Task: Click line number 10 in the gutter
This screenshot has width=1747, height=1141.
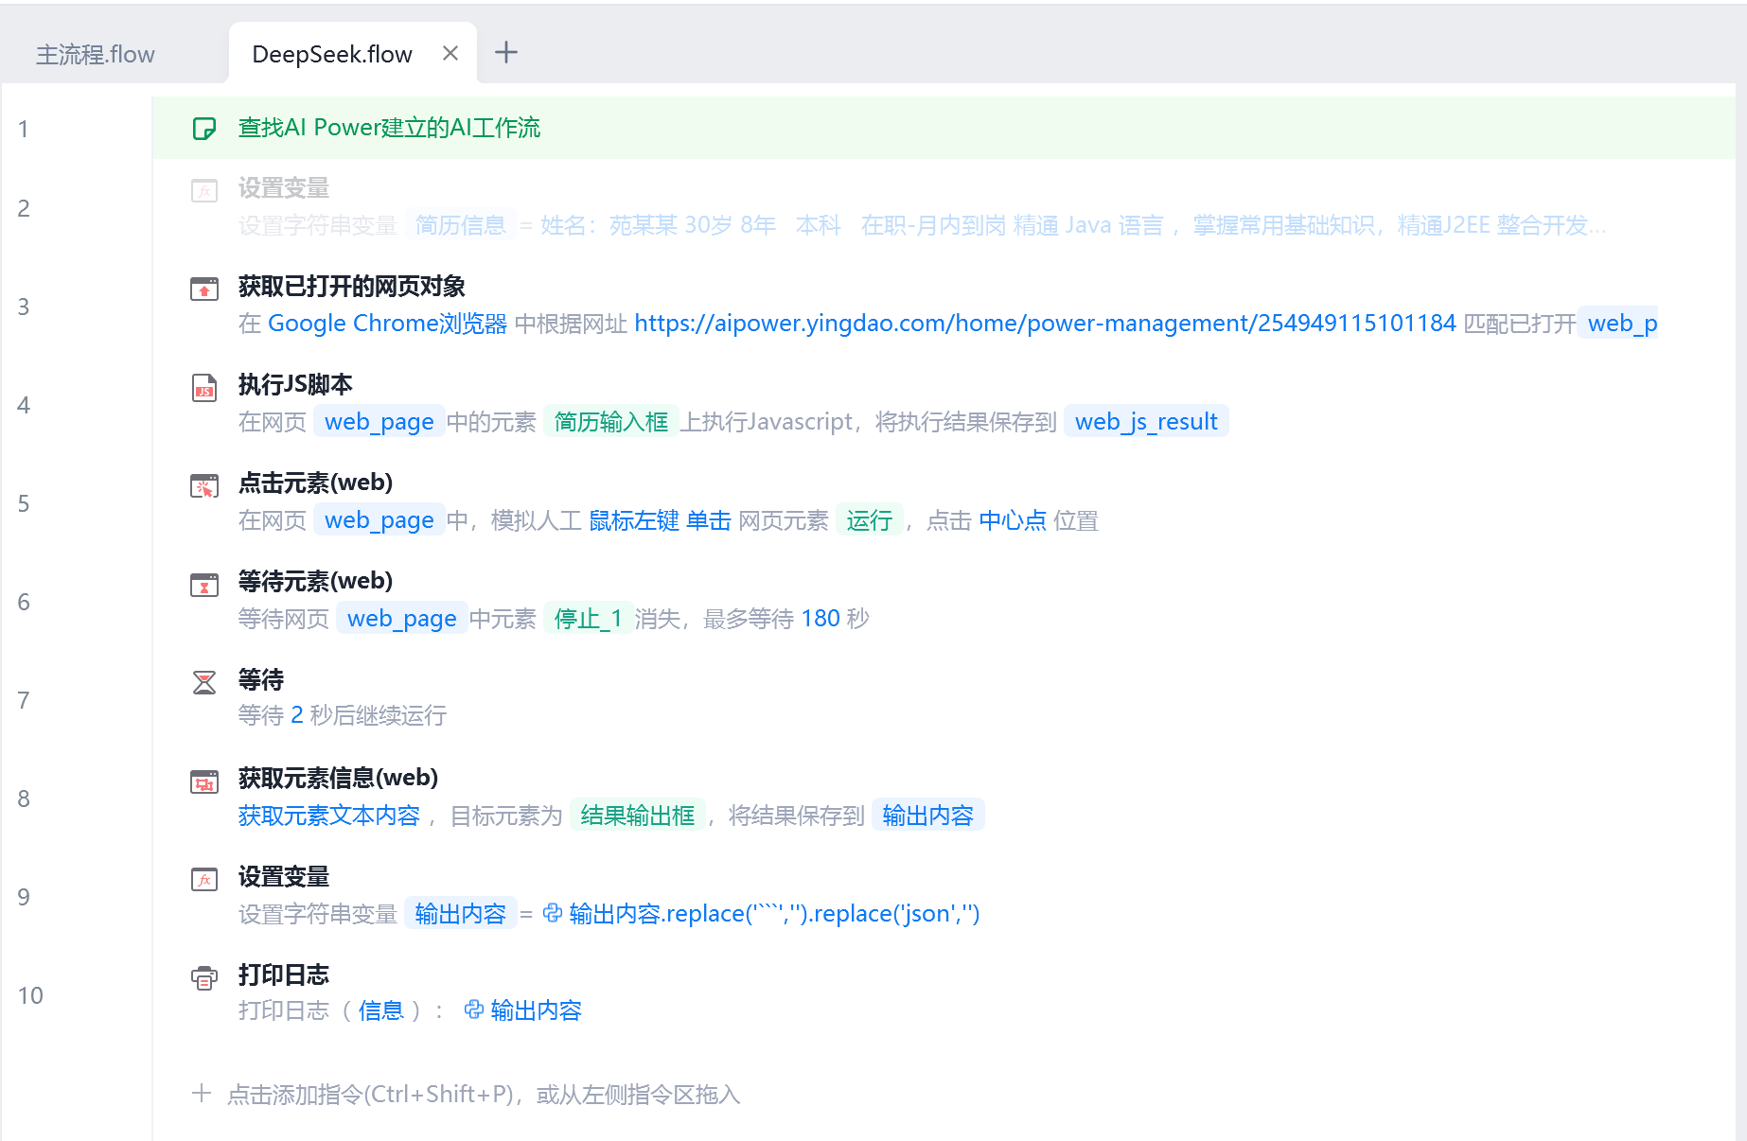Action: (x=30, y=995)
